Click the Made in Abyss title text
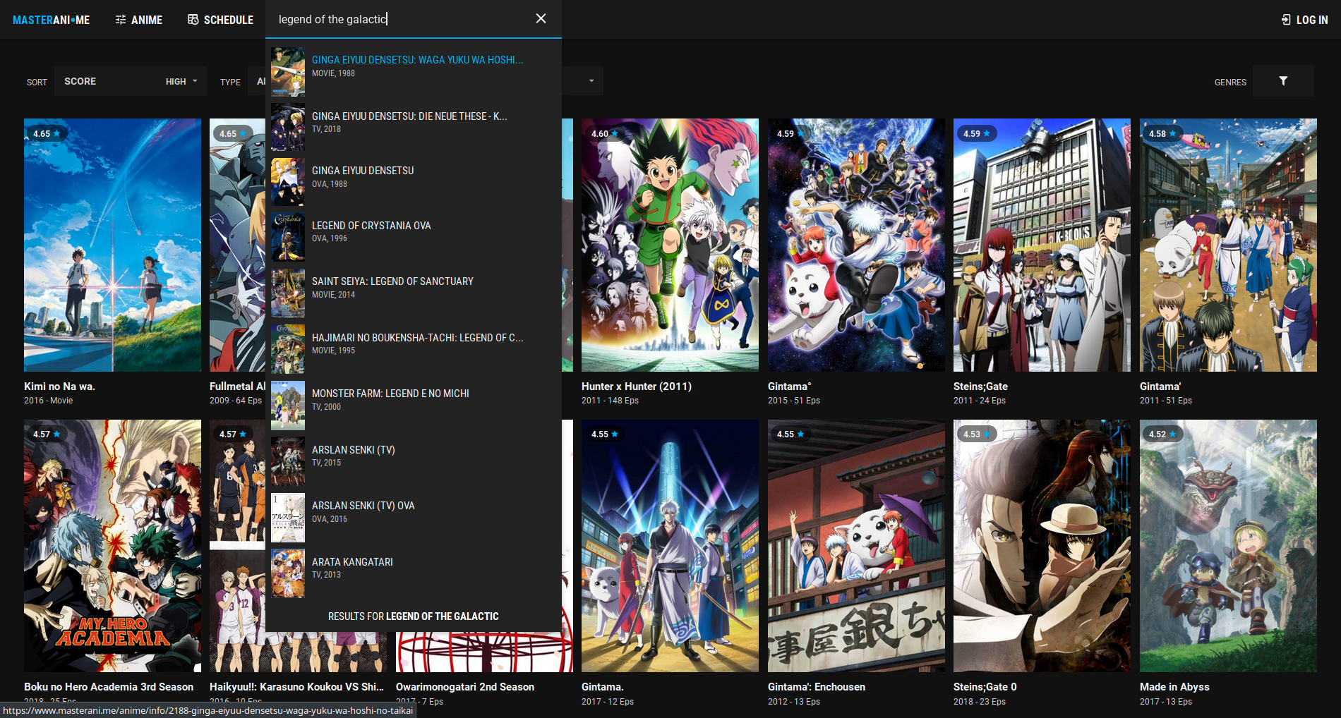1341x718 pixels. coord(1174,687)
